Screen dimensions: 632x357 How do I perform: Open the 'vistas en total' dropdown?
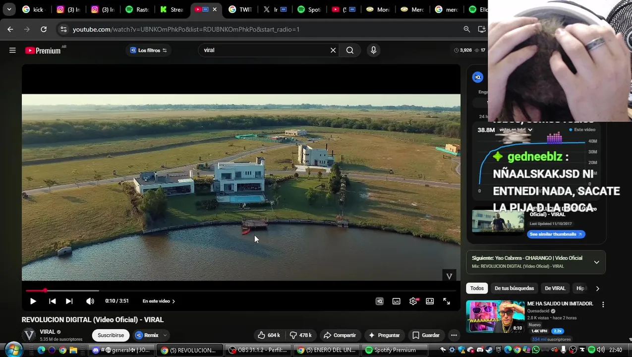pyautogui.click(x=516, y=130)
